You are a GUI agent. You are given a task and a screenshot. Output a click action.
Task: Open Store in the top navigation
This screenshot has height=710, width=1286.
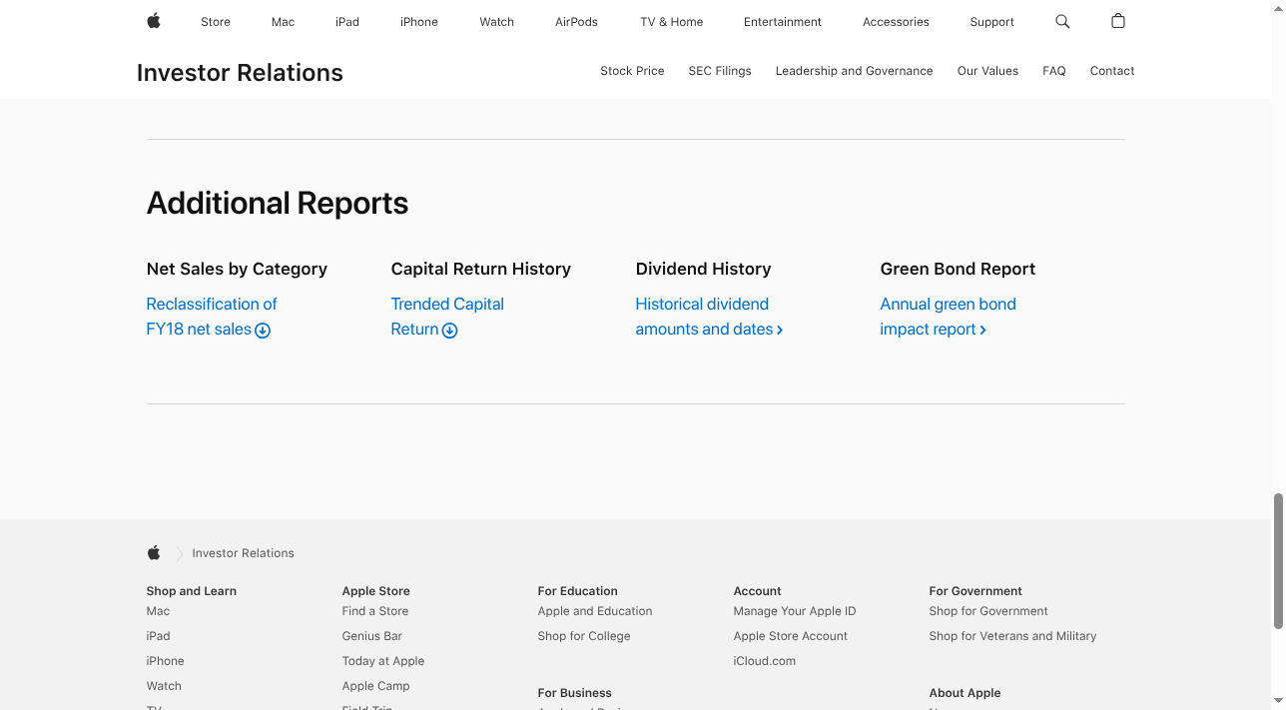pos(216,22)
